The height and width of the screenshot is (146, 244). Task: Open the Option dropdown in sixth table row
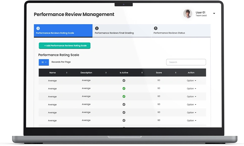pos(191,121)
